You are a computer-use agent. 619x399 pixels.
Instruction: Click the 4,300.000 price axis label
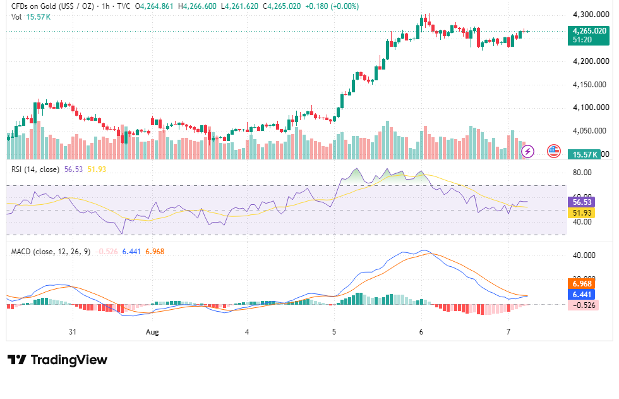(x=591, y=15)
